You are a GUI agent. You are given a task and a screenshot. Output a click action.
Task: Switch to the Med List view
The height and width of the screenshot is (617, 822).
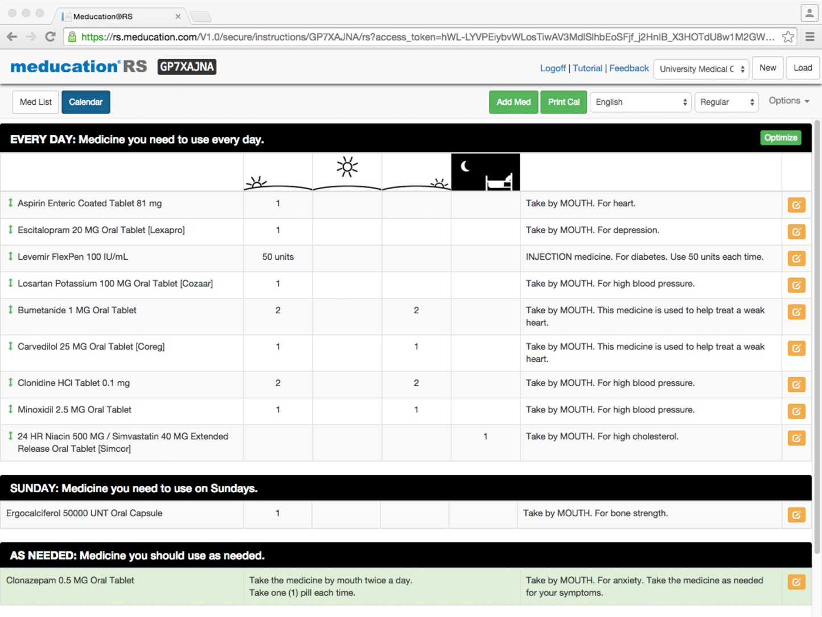point(36,103)
